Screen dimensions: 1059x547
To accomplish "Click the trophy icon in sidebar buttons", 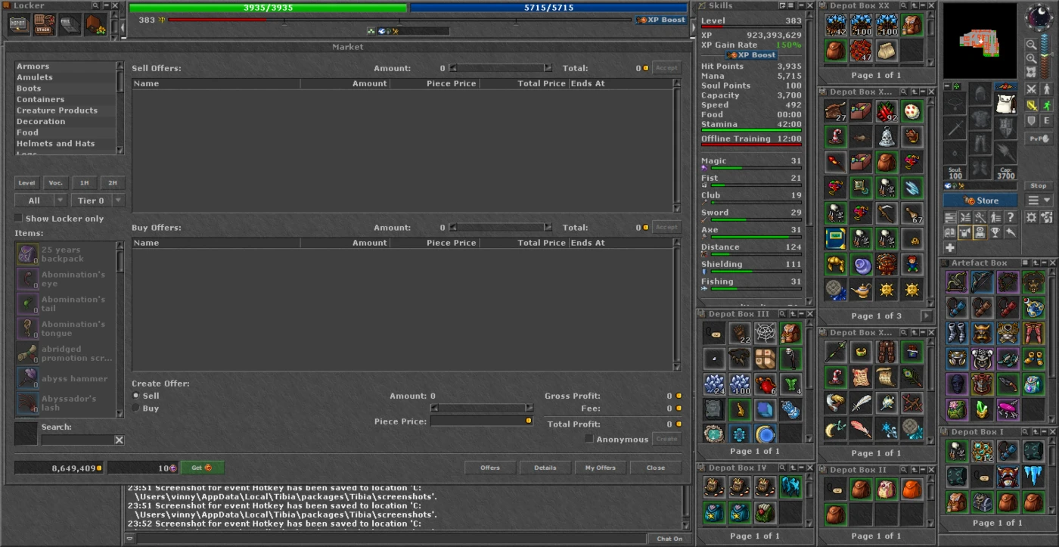I will coord(995,232).
